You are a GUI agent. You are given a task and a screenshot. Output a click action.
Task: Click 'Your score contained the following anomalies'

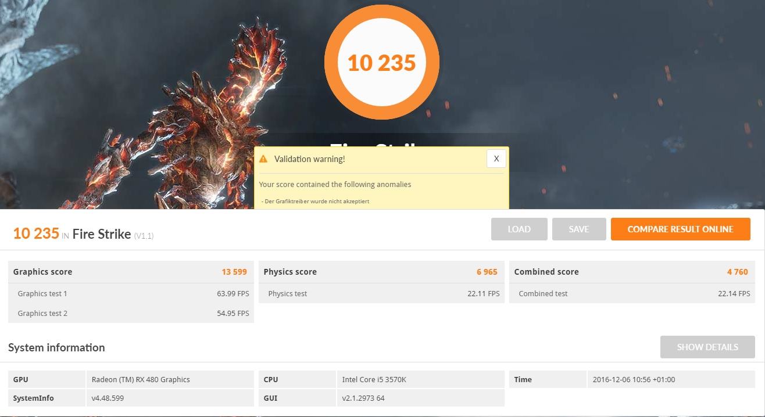(x=335, y=185)
